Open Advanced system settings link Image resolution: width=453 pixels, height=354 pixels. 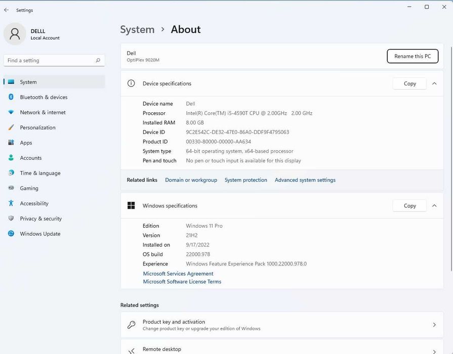coord(305,180)
